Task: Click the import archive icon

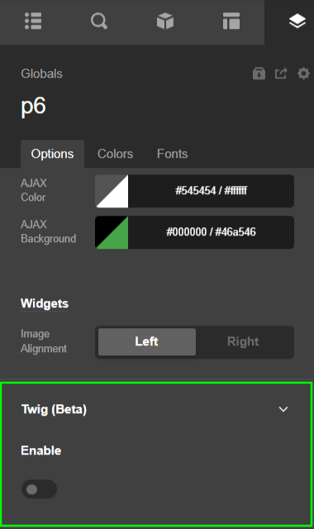Action: 259,74
